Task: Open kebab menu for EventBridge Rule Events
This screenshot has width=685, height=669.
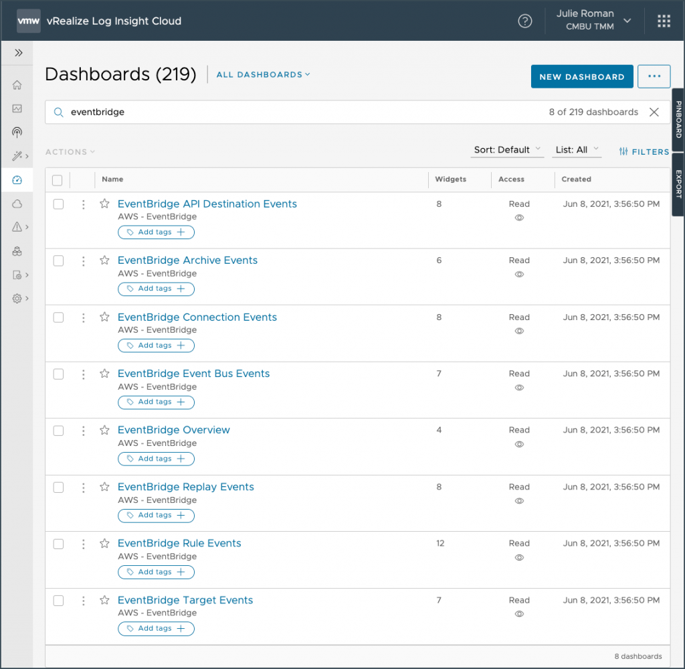Action: 84,544
